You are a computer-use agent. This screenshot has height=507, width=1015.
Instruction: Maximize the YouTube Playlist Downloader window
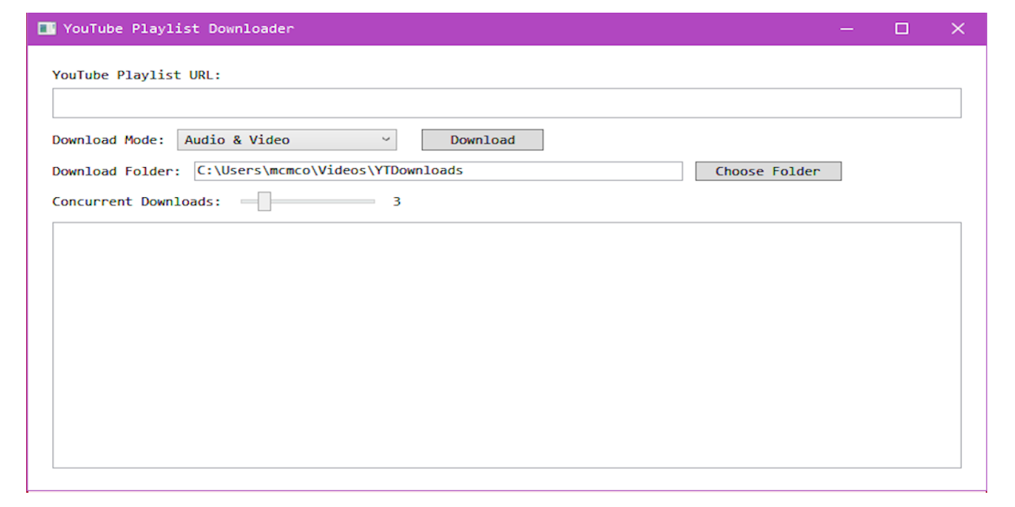pyautogui.click(x=902, y=29)
